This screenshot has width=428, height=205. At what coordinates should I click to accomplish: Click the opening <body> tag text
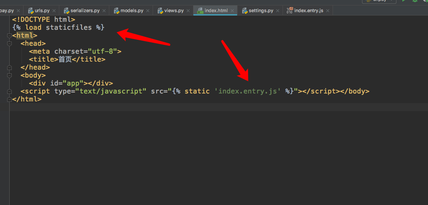33,75
